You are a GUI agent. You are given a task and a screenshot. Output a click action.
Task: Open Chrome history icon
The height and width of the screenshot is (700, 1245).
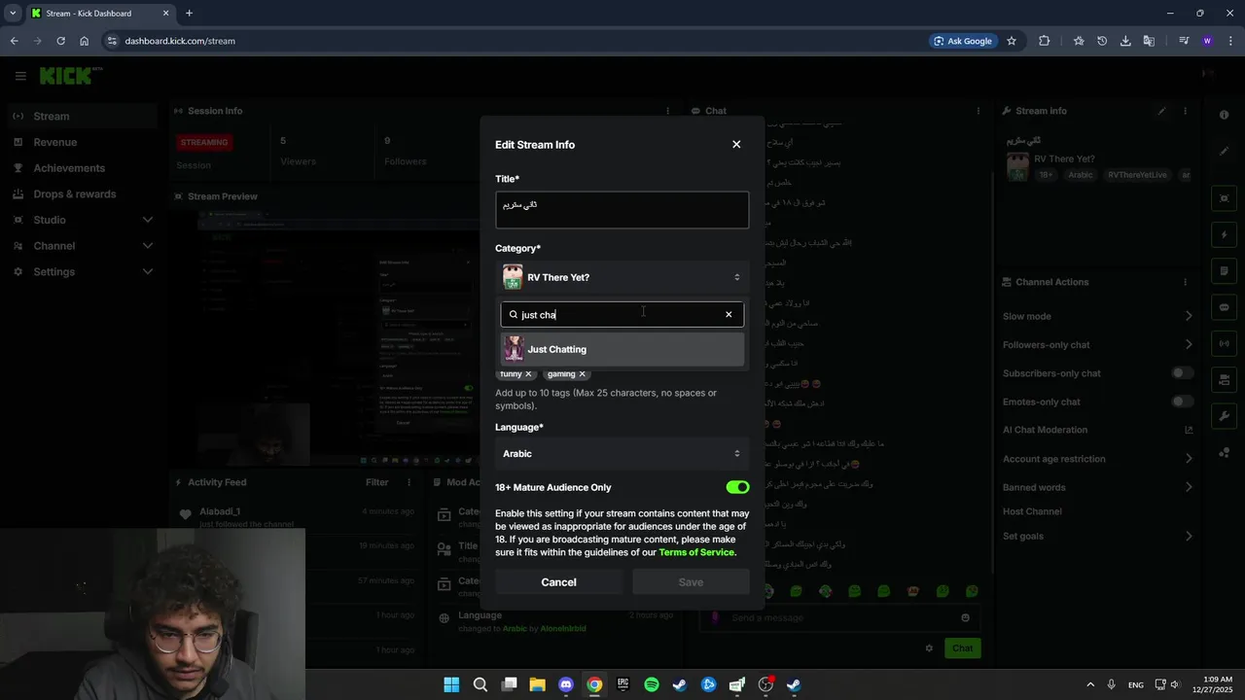coord(1102,41)
